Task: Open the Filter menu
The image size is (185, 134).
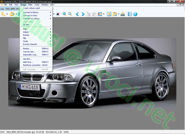Action: pos(30,5)
